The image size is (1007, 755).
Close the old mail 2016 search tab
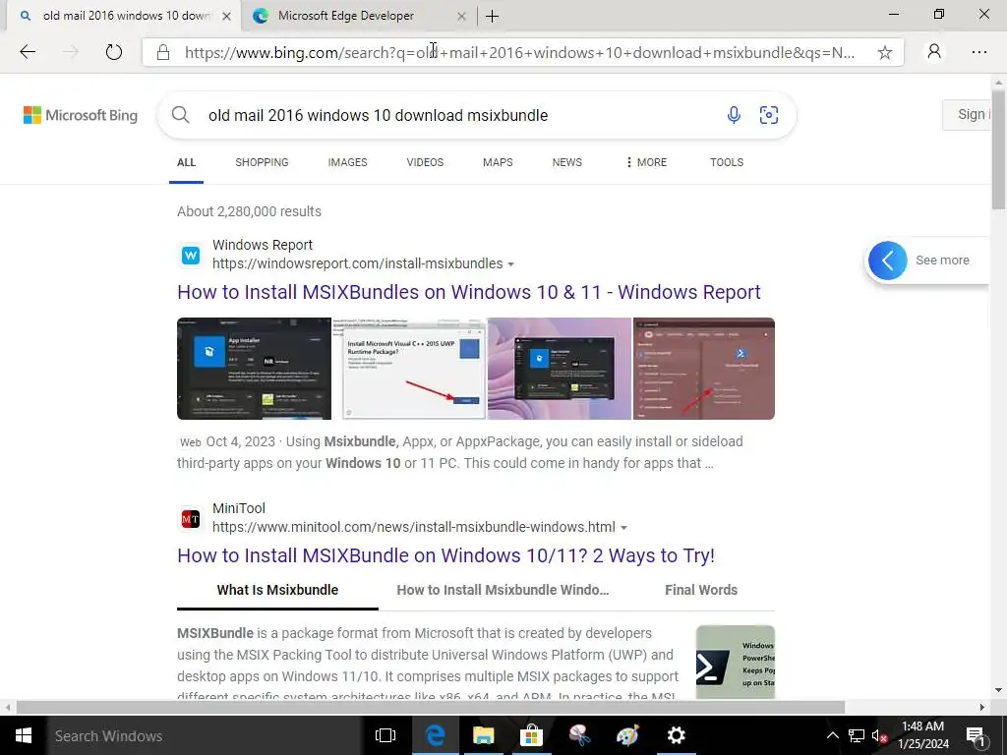point(226,17)
